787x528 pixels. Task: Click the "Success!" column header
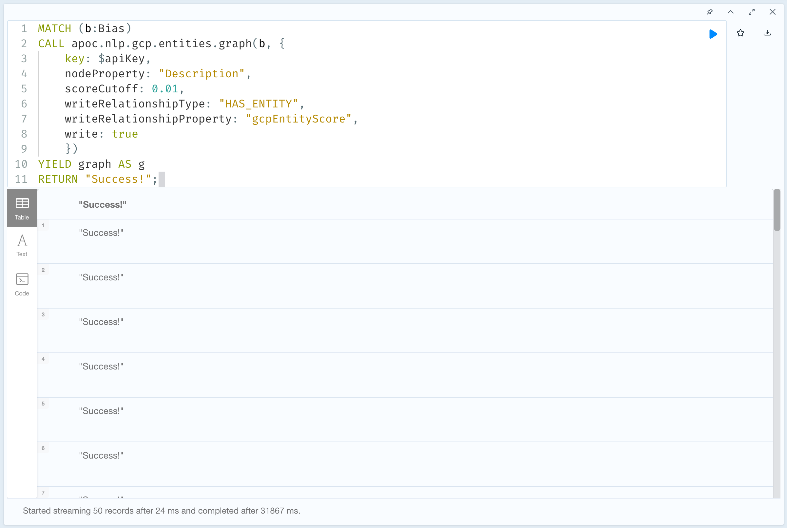pos(102,205)
